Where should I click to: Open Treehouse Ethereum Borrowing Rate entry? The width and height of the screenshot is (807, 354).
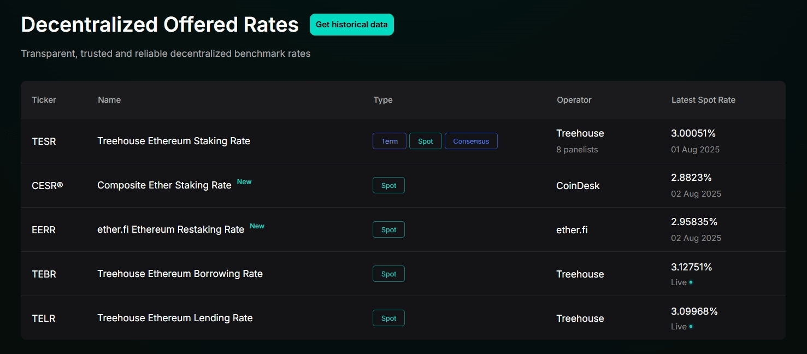[x=180, y=274]
